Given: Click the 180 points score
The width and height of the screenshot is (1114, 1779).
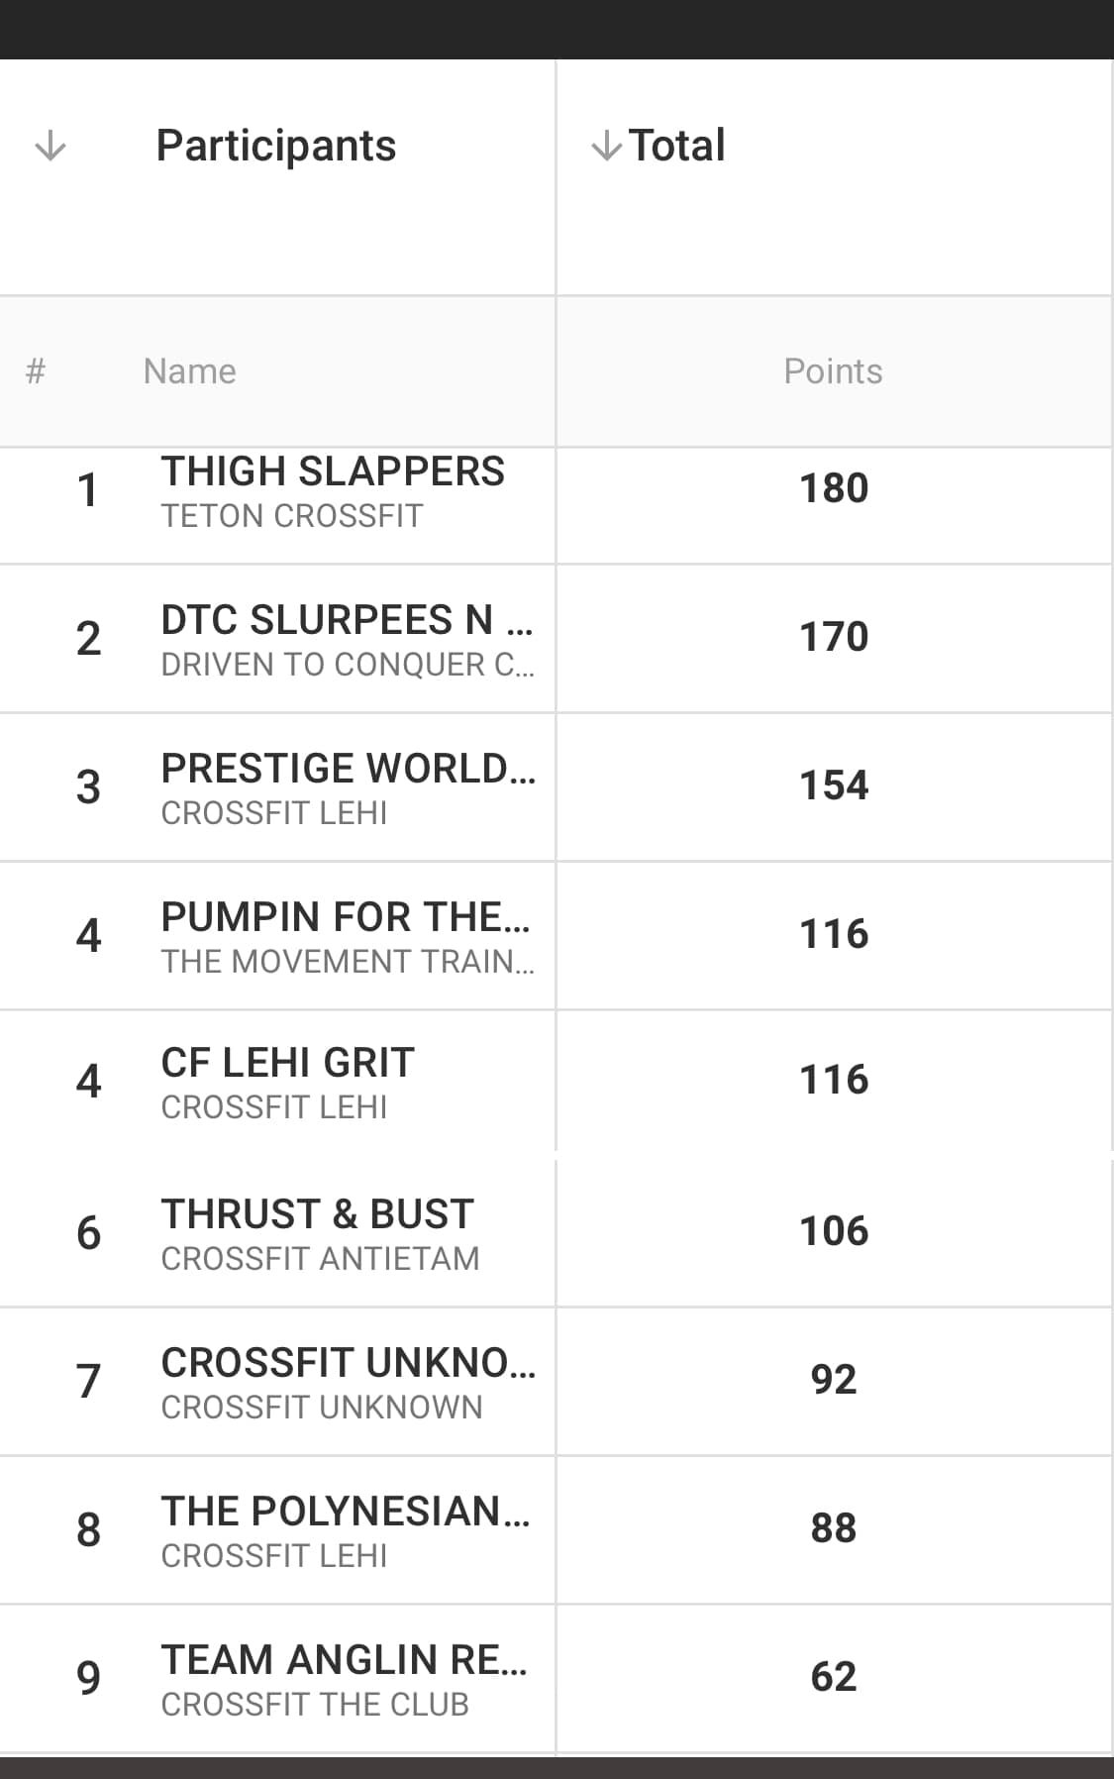Looking at the screenshot, I should point(834,488).
